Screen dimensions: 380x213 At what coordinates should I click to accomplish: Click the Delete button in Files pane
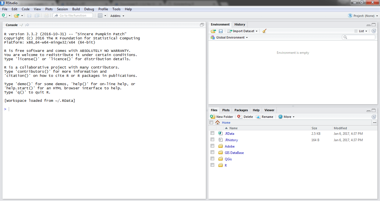coord(245,117)
